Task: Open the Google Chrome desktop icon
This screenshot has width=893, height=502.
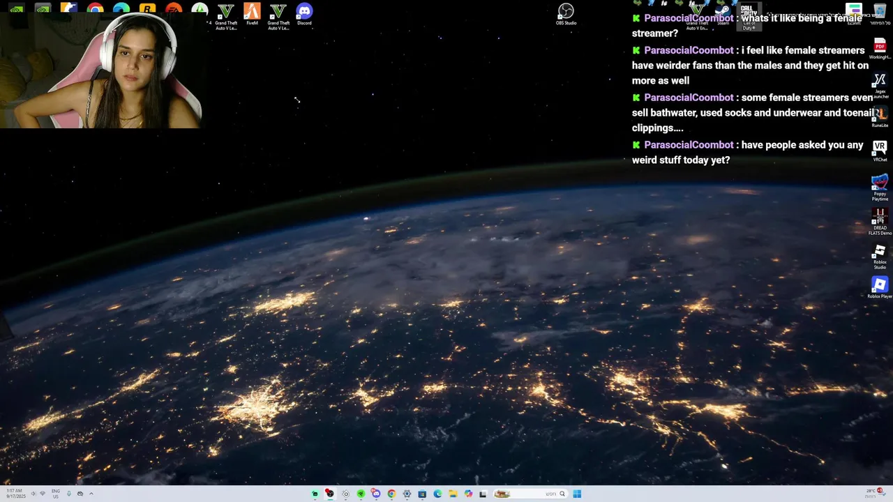Action: point(95,8)
